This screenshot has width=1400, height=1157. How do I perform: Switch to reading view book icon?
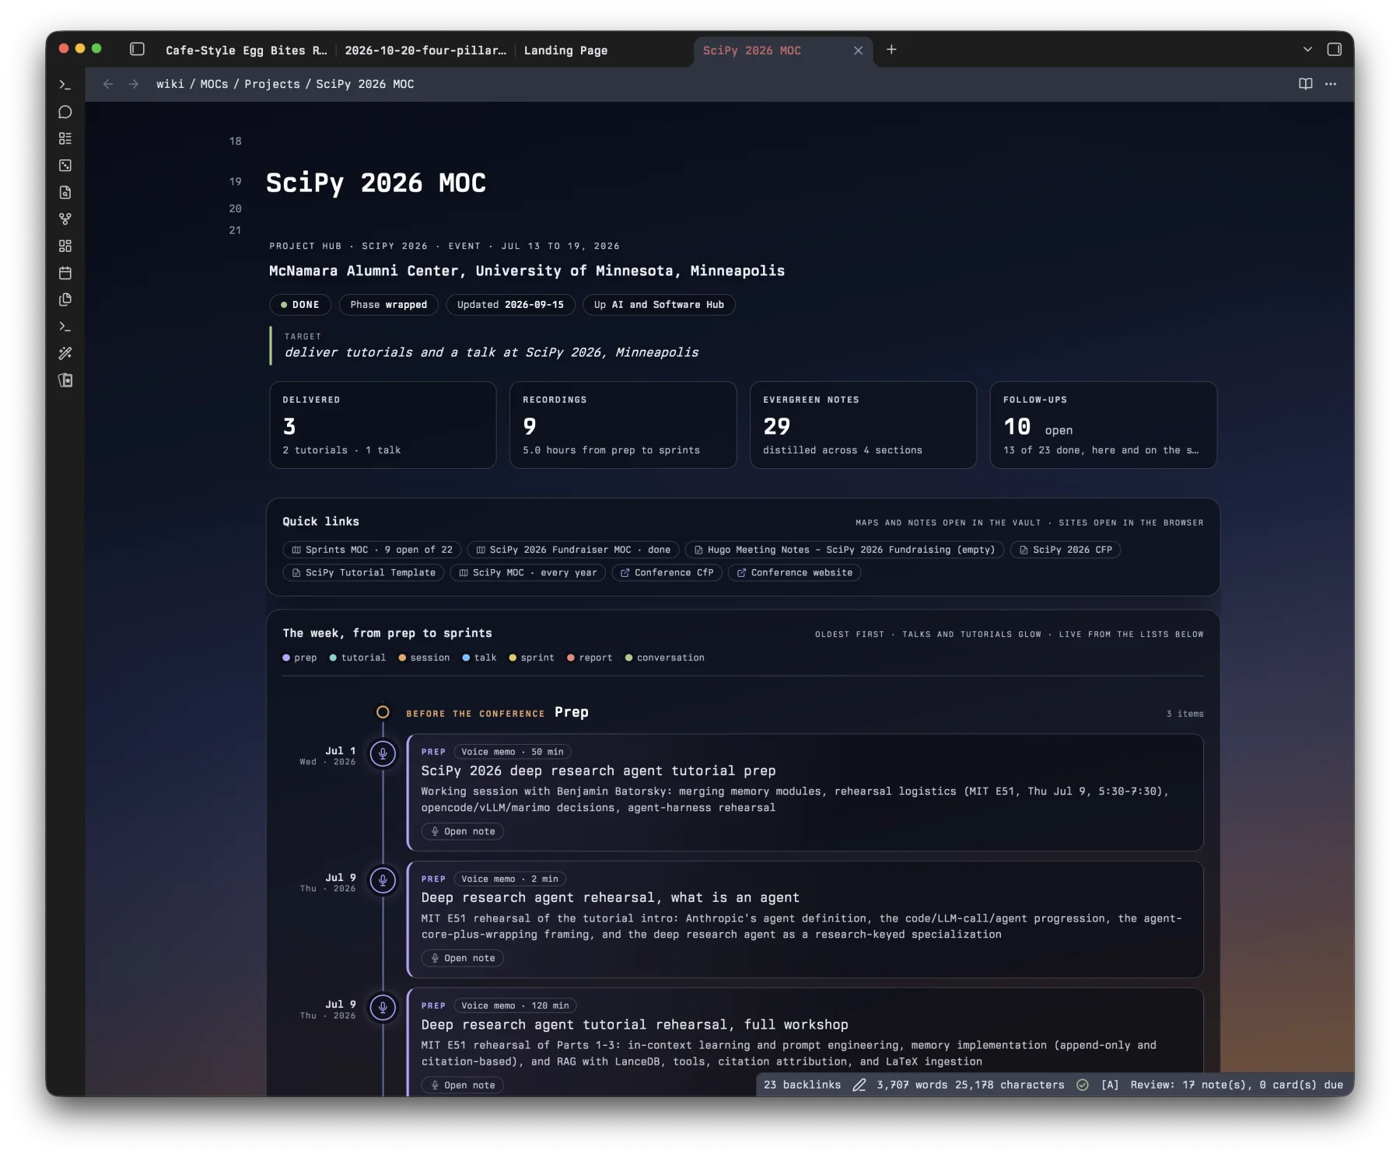1306,84
